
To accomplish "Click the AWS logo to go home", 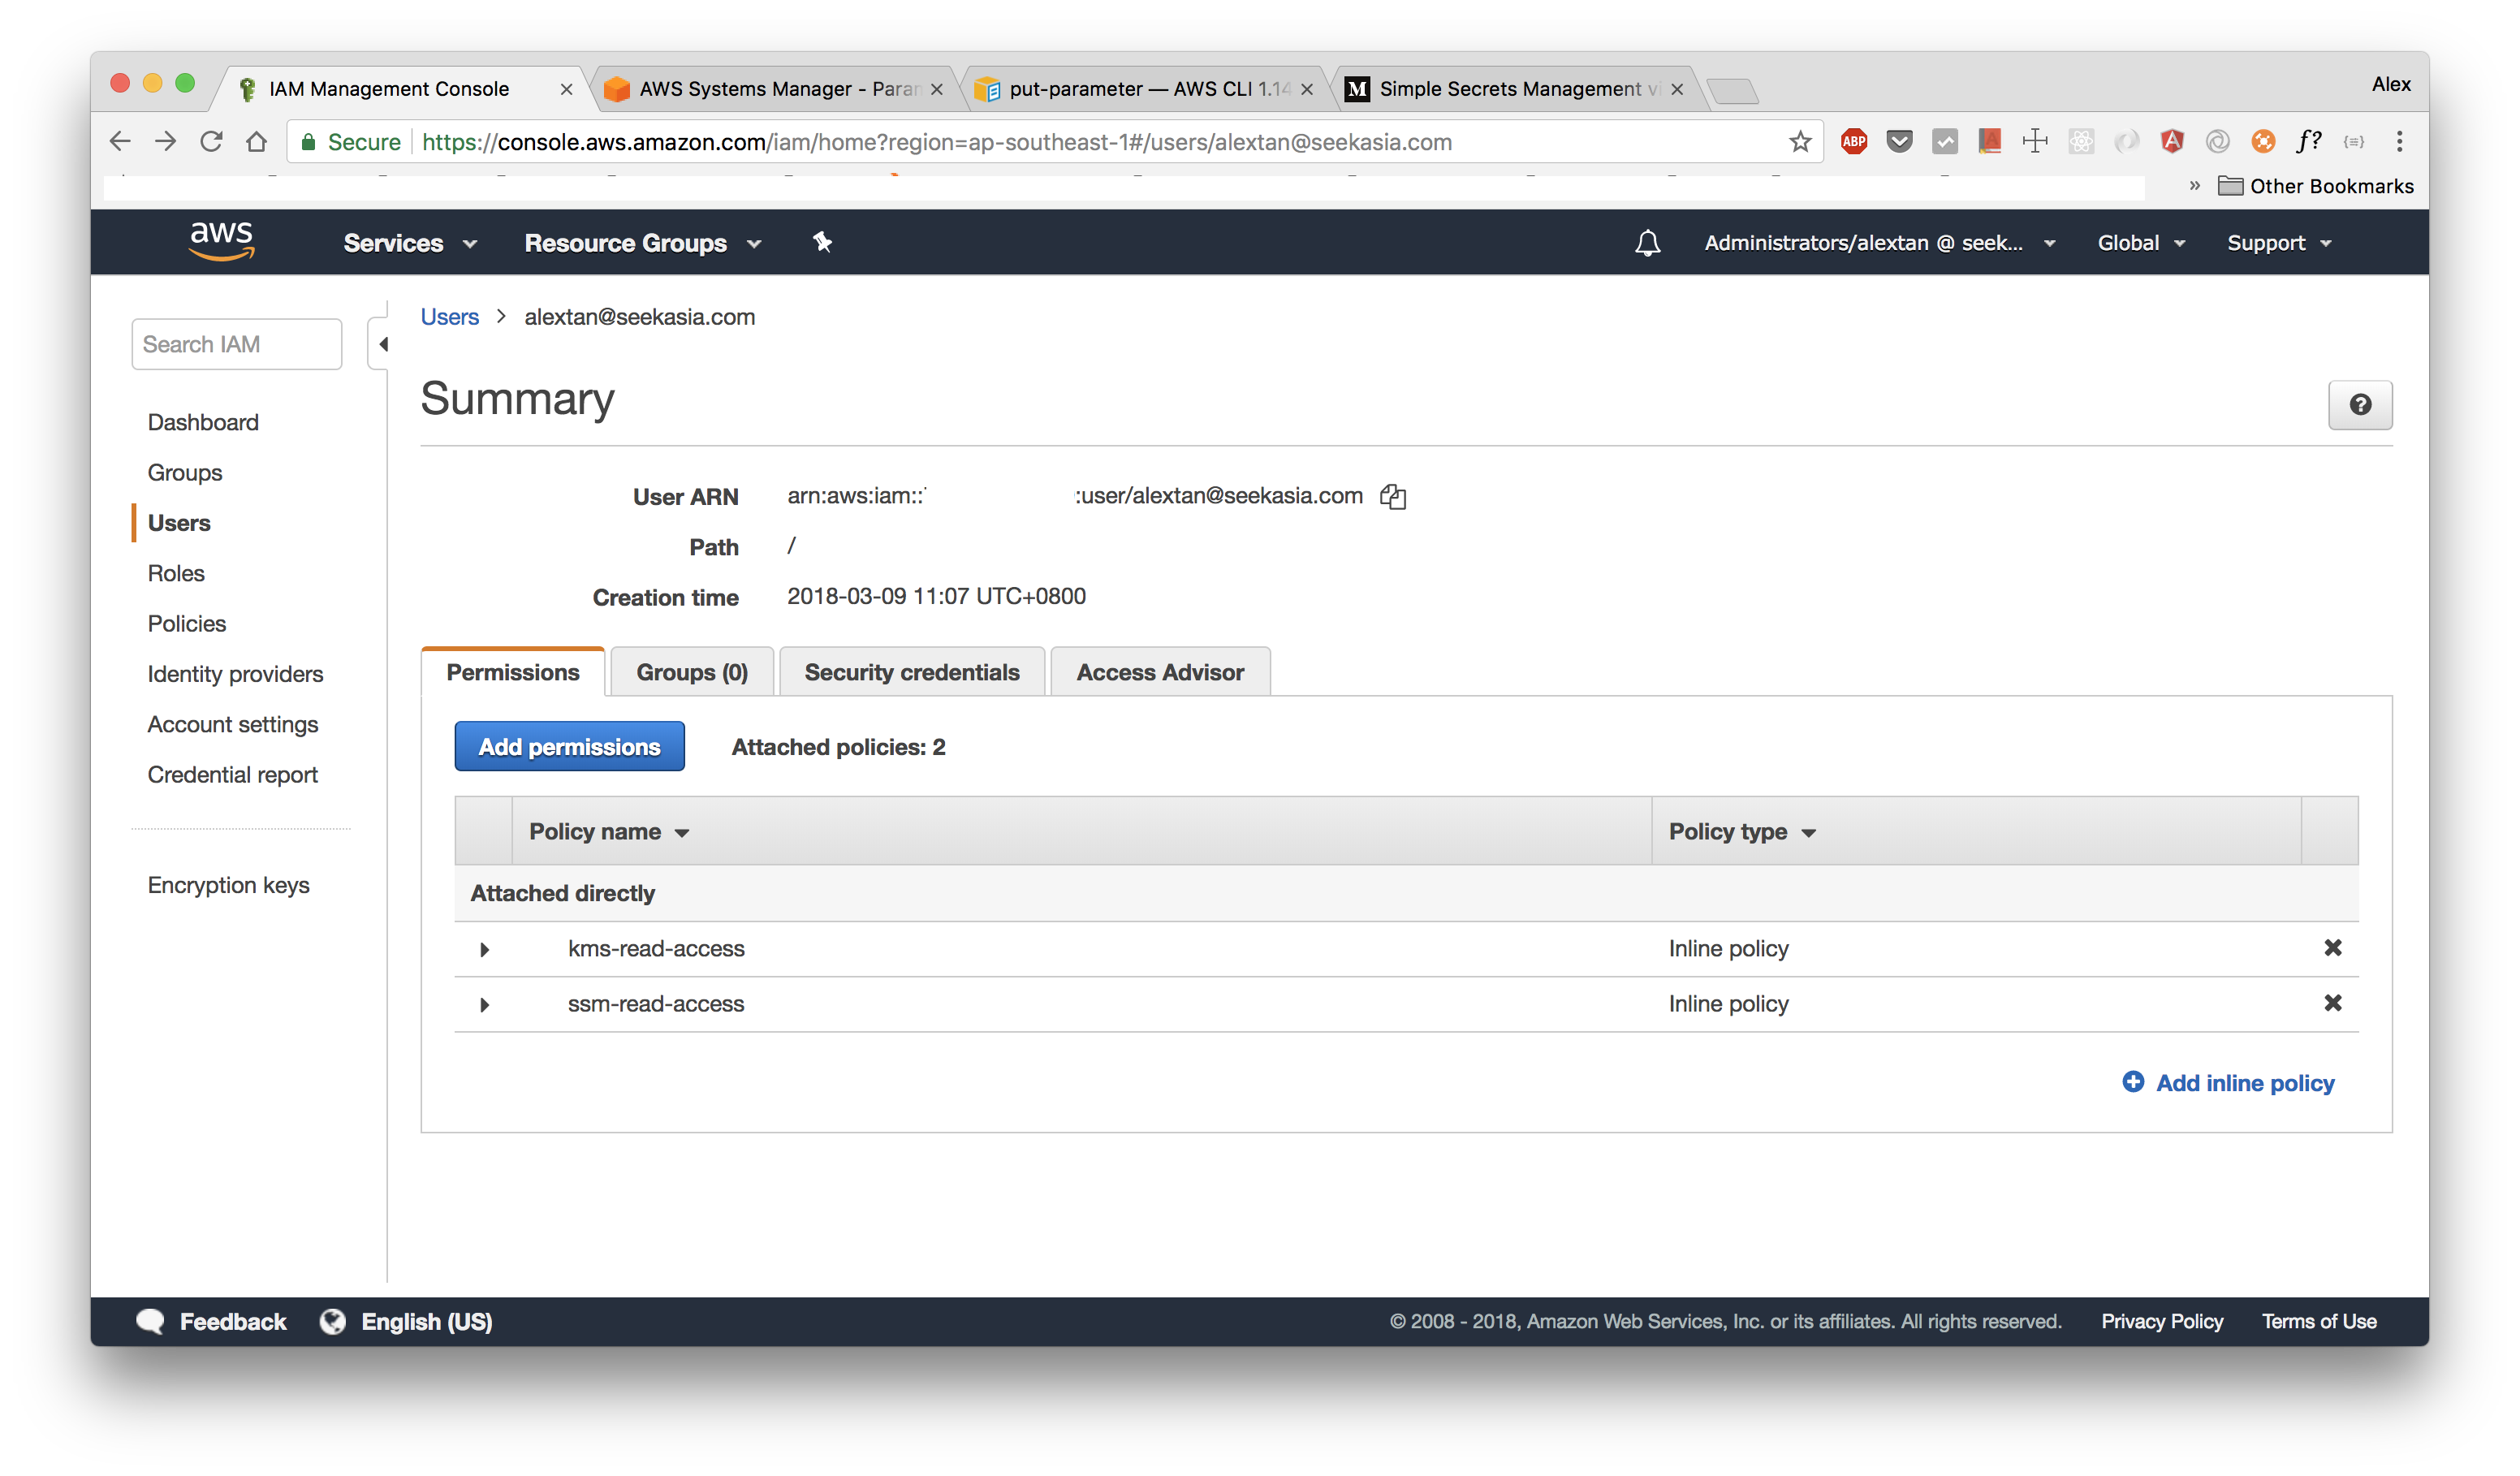I will coord(221,241).
